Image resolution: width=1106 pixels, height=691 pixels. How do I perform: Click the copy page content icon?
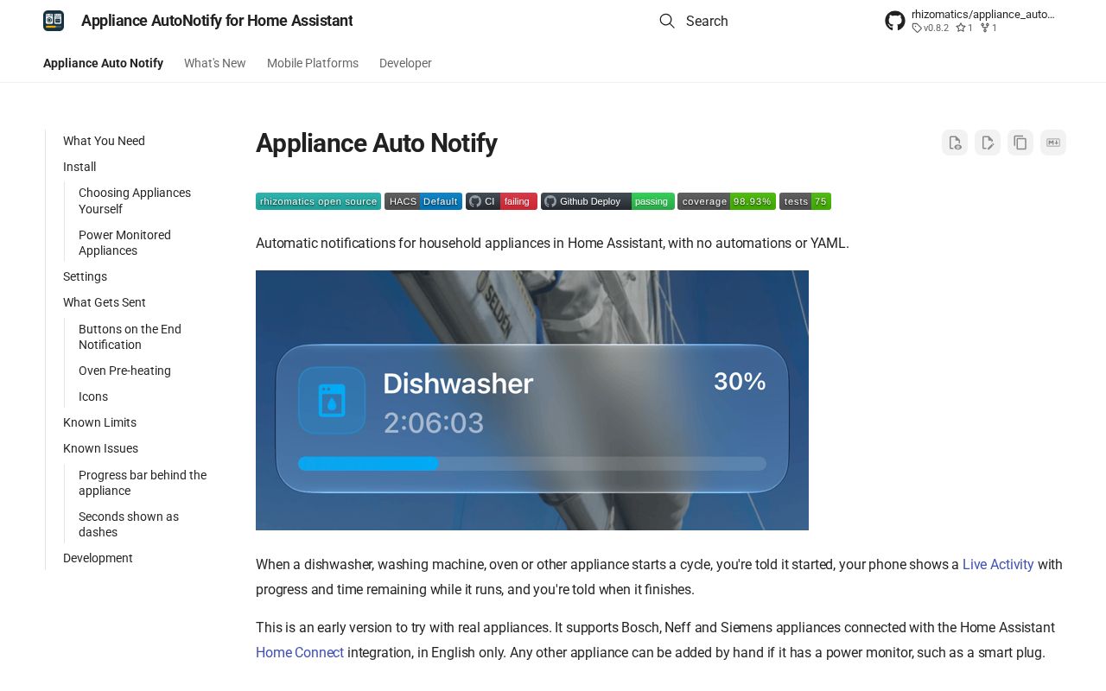click(1020, 143)
